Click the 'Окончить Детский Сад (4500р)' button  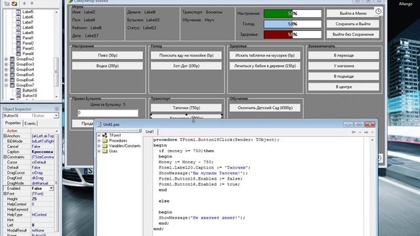265,108
